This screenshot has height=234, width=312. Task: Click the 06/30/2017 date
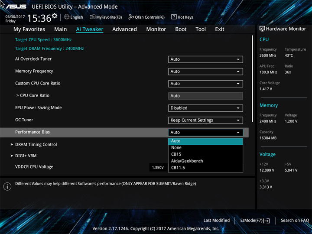15,17
